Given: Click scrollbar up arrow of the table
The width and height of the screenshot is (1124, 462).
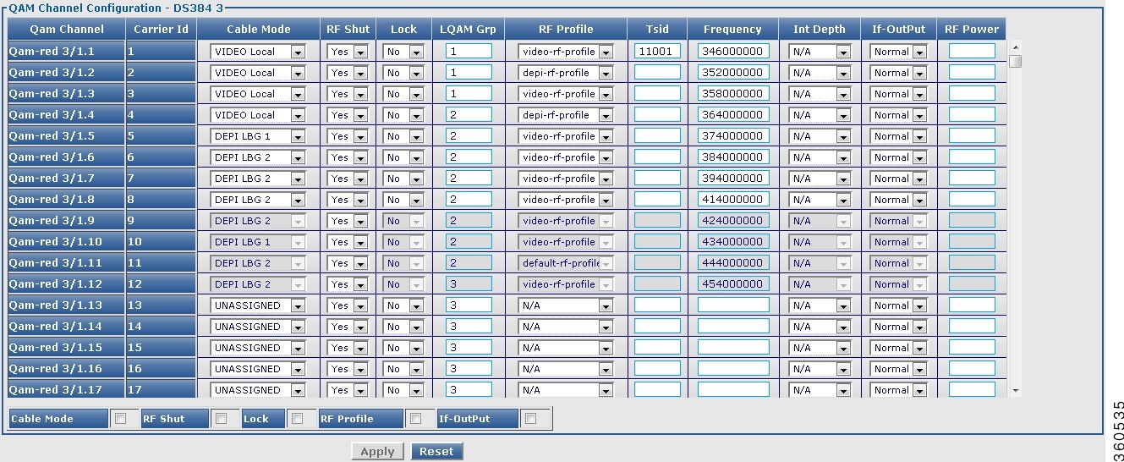Looking at the screenshot, I should pyautogui.click(x=1016, y=47).
